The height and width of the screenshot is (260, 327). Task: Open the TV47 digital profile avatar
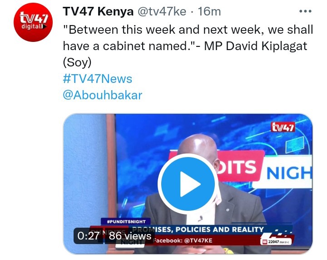click(33, 22)
